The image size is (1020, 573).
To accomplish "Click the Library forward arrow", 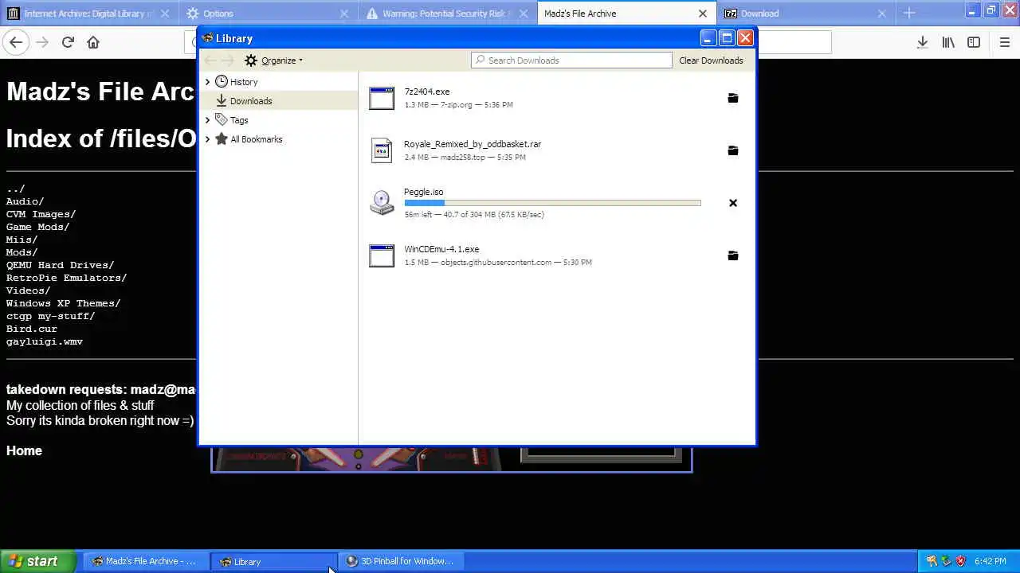I will coord(228,60).
